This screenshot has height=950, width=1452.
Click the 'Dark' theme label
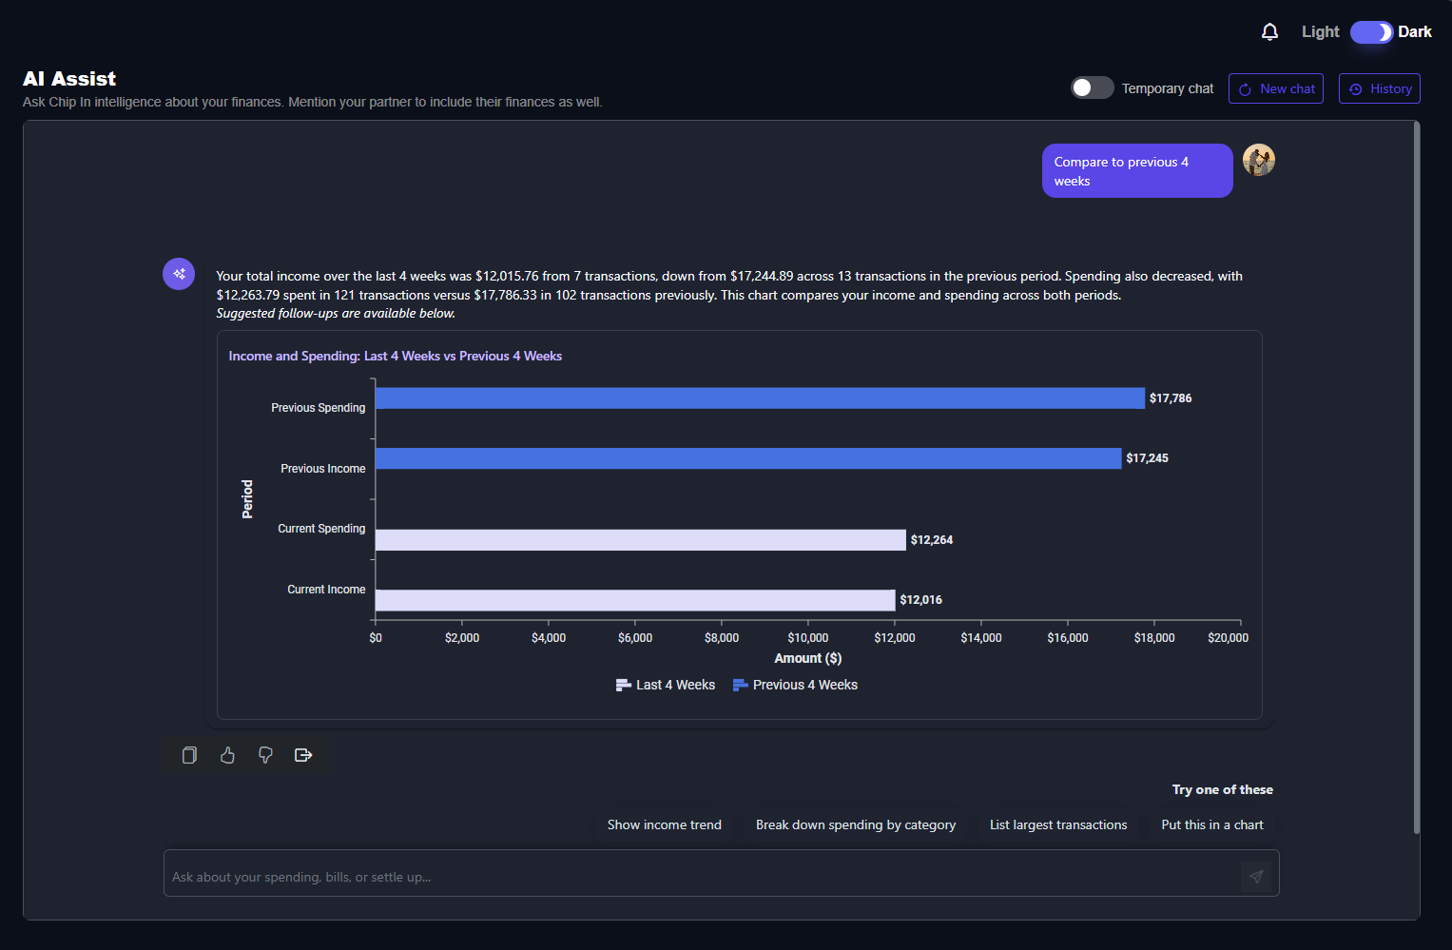[1415, 32]
